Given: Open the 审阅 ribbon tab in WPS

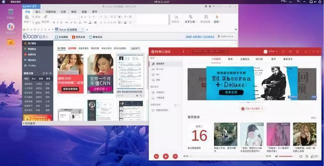Looking at the screenshot, I should point(74,12).
